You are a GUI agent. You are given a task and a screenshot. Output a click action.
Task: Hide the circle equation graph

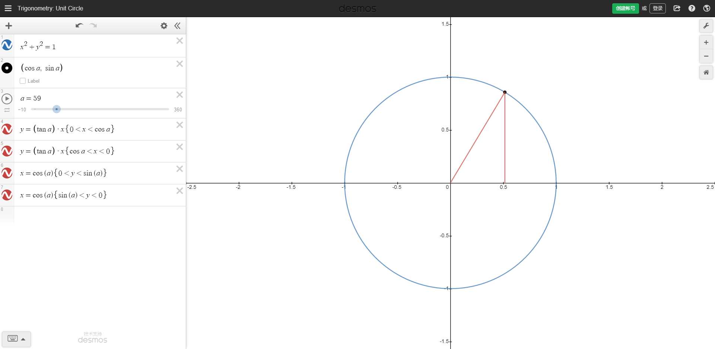click(7, 45)
